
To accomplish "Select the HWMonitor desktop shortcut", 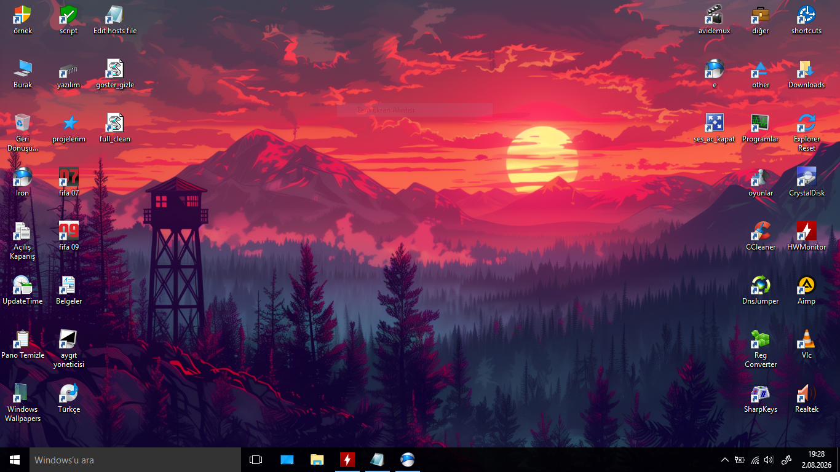I will click(x=806, y=236).
